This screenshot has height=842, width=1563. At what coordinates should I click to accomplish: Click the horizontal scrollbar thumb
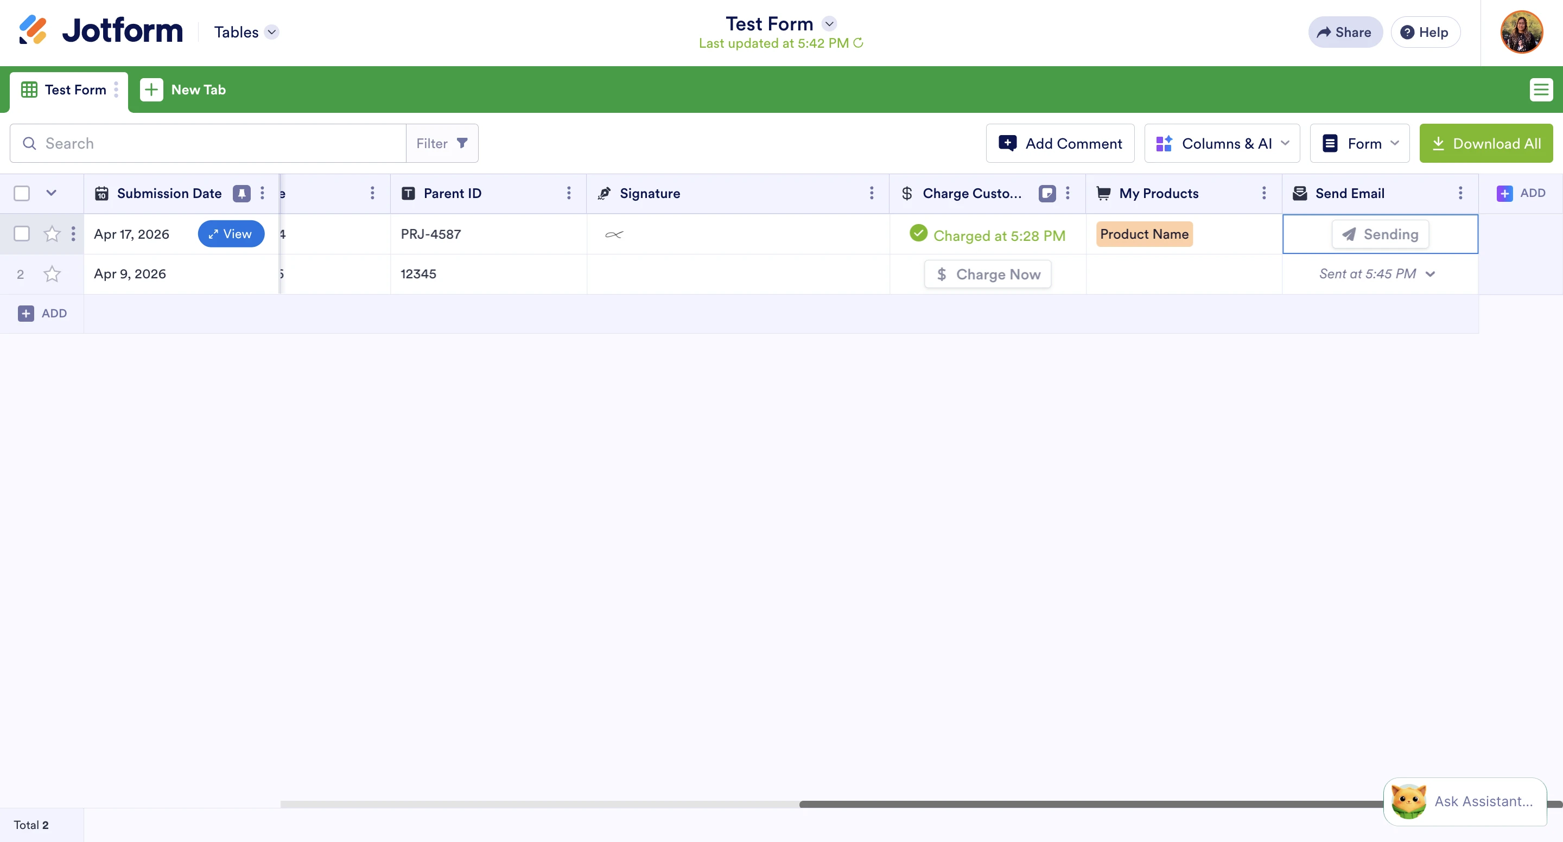pos(1092,804)
